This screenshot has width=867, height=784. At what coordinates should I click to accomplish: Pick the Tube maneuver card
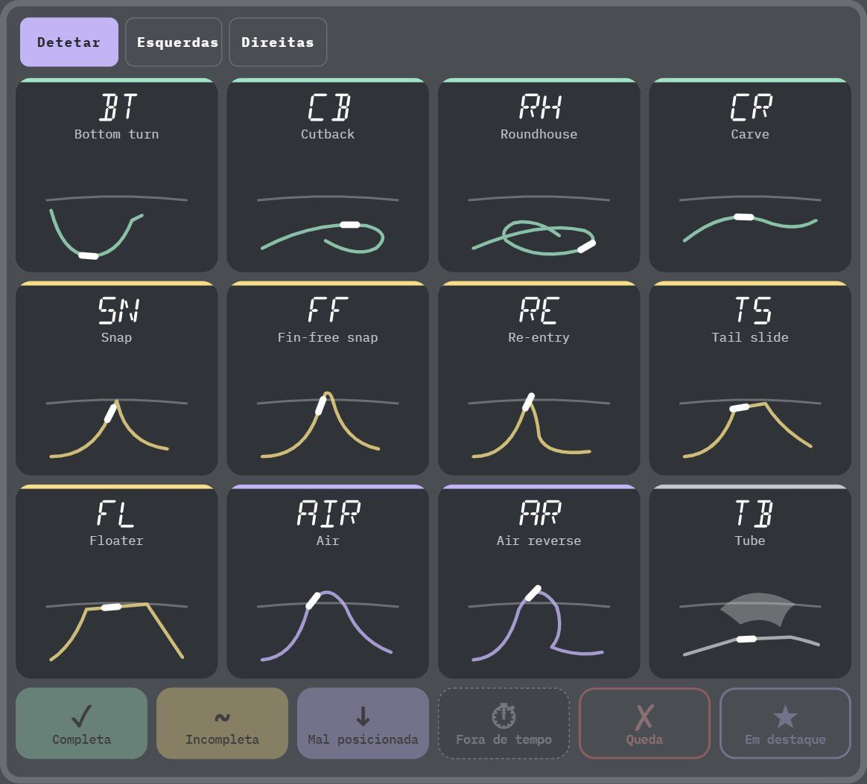click(x=750, y=581)
